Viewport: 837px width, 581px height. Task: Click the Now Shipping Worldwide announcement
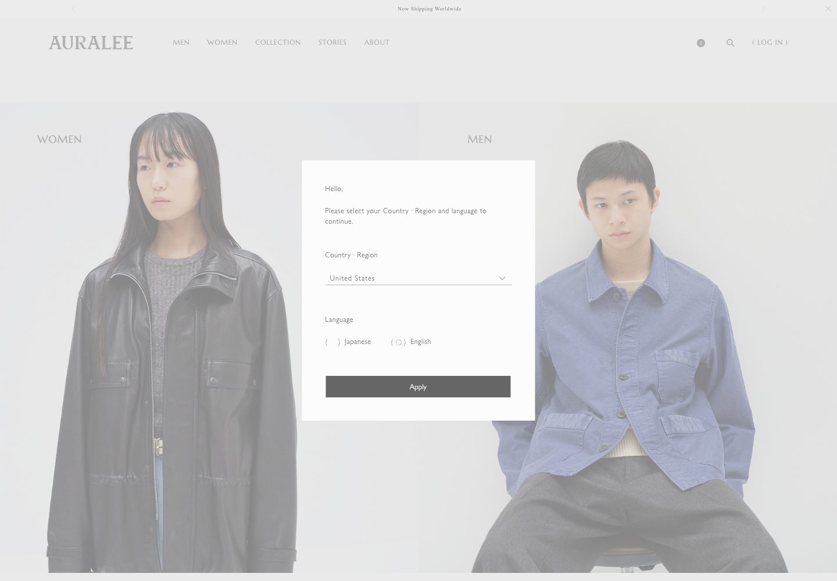(x=430, y=9)
